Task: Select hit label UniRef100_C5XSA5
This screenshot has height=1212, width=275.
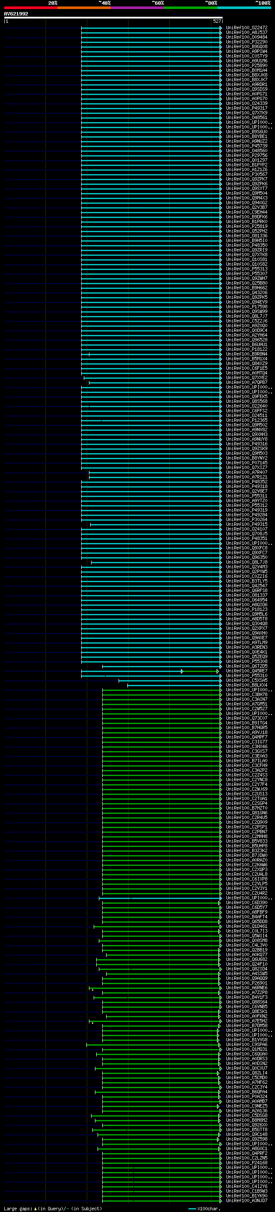Action: pos(246,680)
